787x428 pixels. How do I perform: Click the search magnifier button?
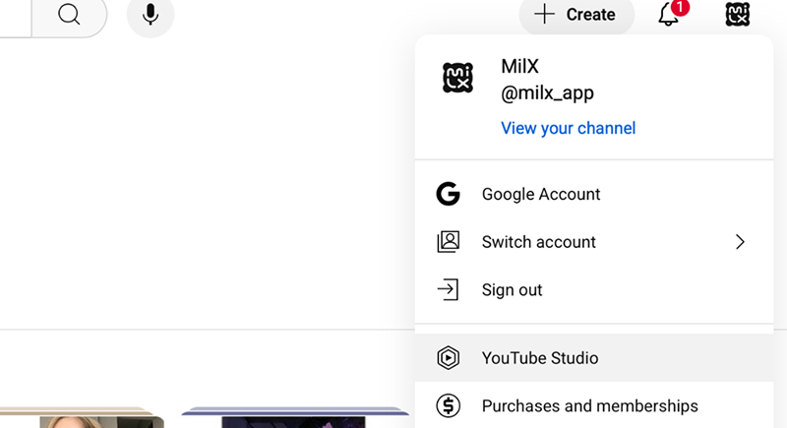point(69,15)
